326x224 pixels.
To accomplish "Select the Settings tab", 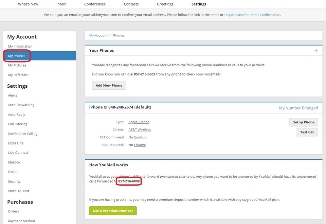I will [x=199, y=4].
